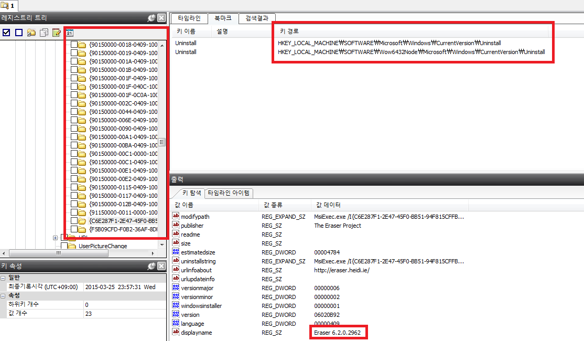This screenshot has width=584, height=341.
Task: Check the {90150000-0018-0409-100 key checkbox
Action: (x=74, y=45)
